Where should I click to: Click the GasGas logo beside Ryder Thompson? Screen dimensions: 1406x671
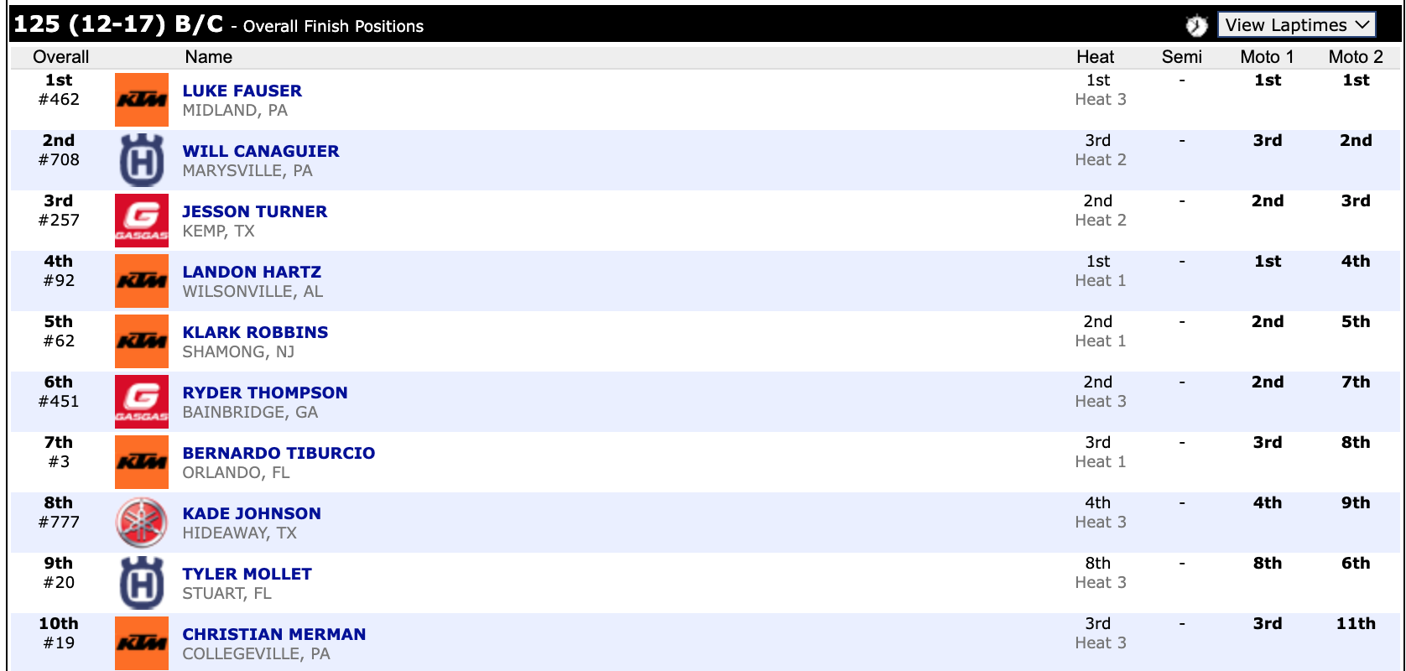pos(142,402)
